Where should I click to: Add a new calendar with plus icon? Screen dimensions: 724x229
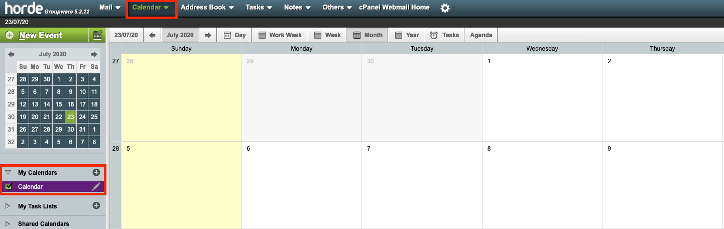[x=96, y=172]
